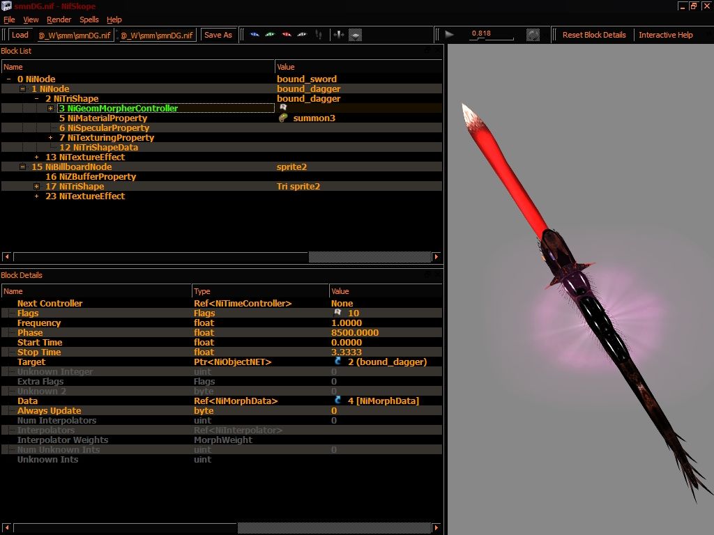This screenshot has width=714, height=535.
Task: Click the Save As button
Action: [x=218, y=35]
